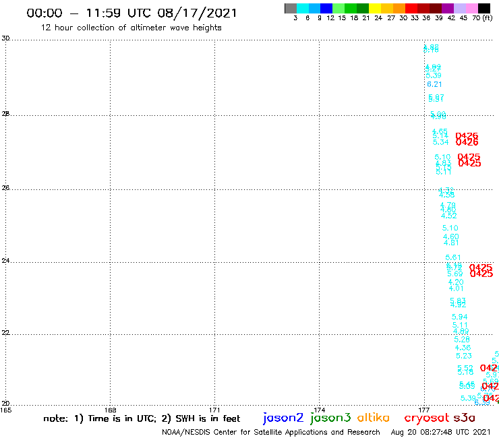Click the latitude axis label '24'
499x438 pixels.
[x=5, y=261]
